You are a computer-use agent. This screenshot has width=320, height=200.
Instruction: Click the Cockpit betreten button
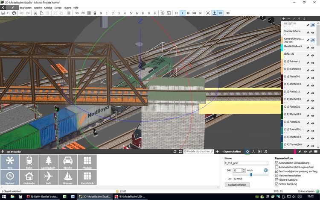pos(237,185)
